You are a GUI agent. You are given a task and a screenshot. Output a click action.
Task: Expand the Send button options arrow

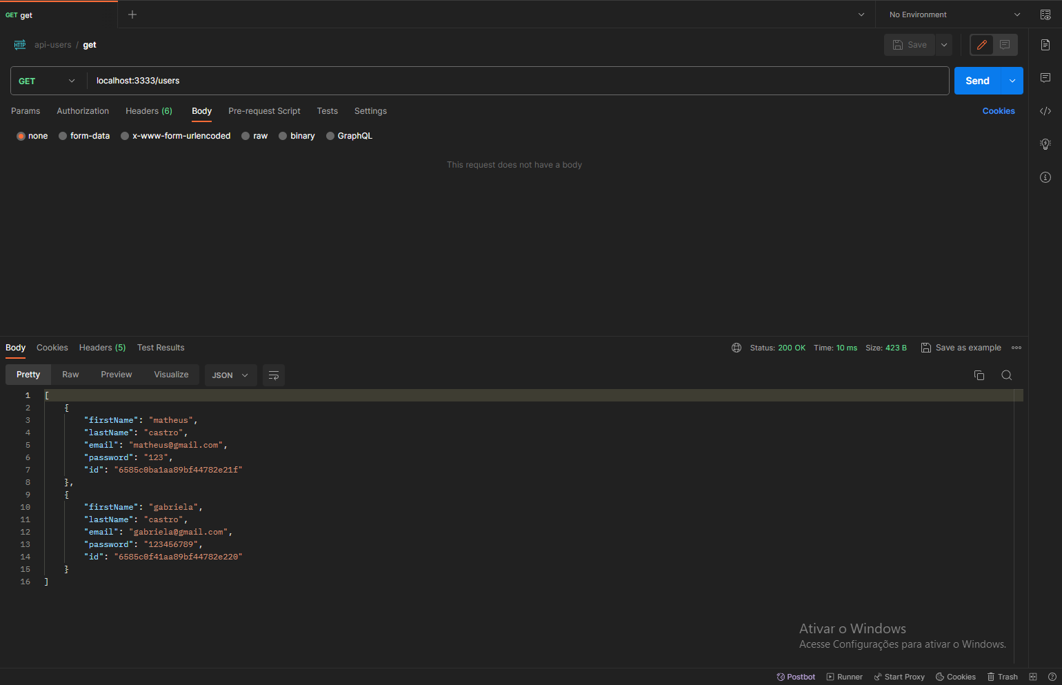pos(1012,81)
